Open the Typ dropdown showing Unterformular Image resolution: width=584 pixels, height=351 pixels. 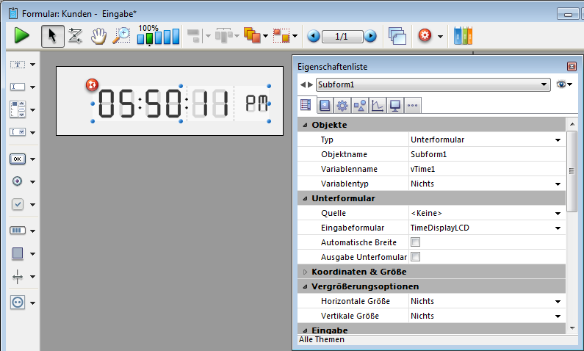click(x=559, y=140)
